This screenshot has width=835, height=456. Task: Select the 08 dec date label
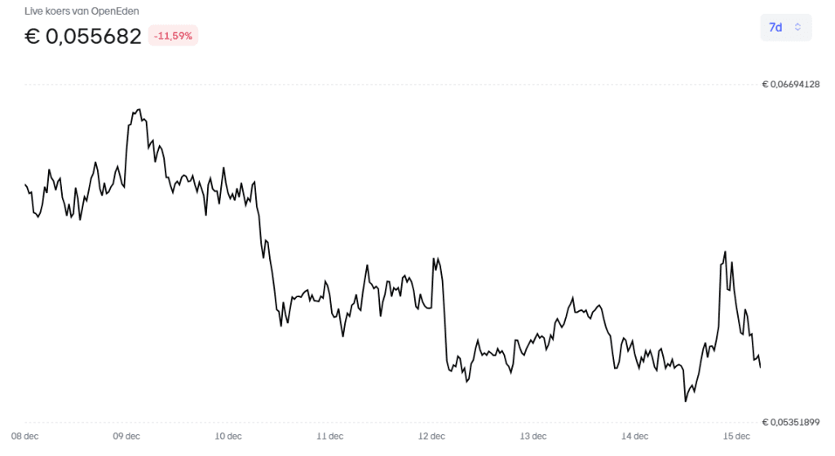pos(25,436)
